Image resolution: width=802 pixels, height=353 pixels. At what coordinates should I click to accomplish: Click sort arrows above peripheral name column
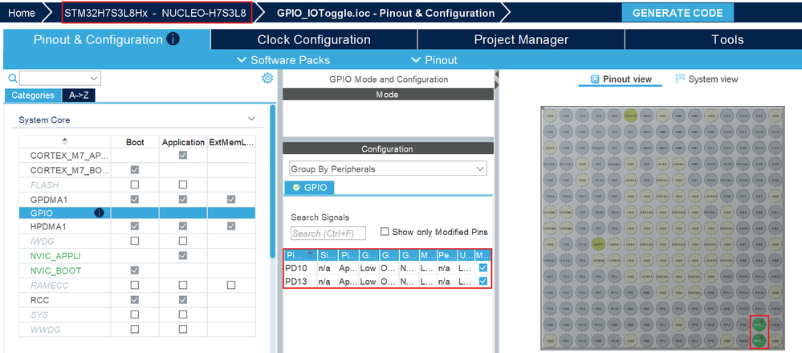tap(64, 141)
